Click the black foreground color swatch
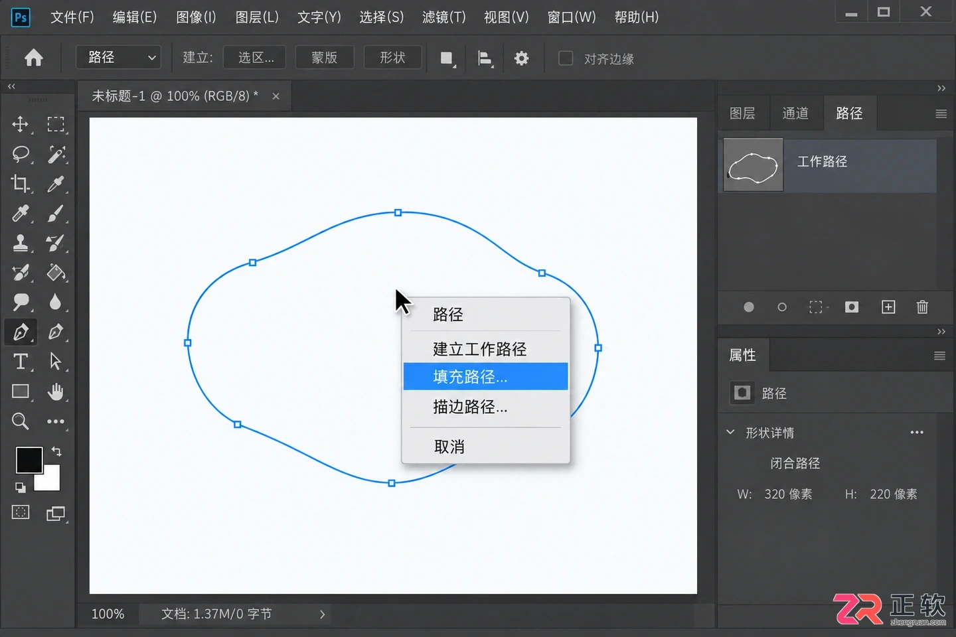 click(x=29, y=460)
